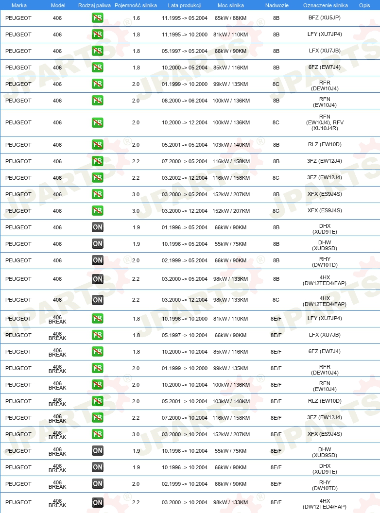Click ON icon in the 02.1999 -> 05.2004 row
Screen dimensions: 380x513
(98, 260)
